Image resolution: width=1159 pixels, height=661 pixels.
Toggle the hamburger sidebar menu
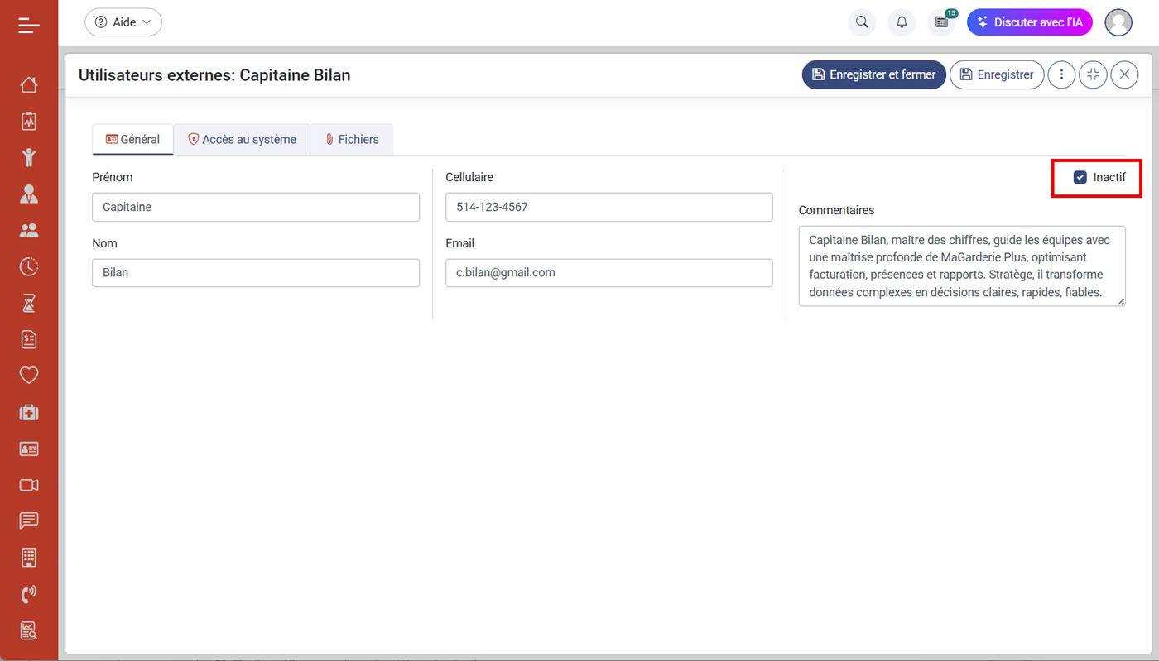[29, 26]
